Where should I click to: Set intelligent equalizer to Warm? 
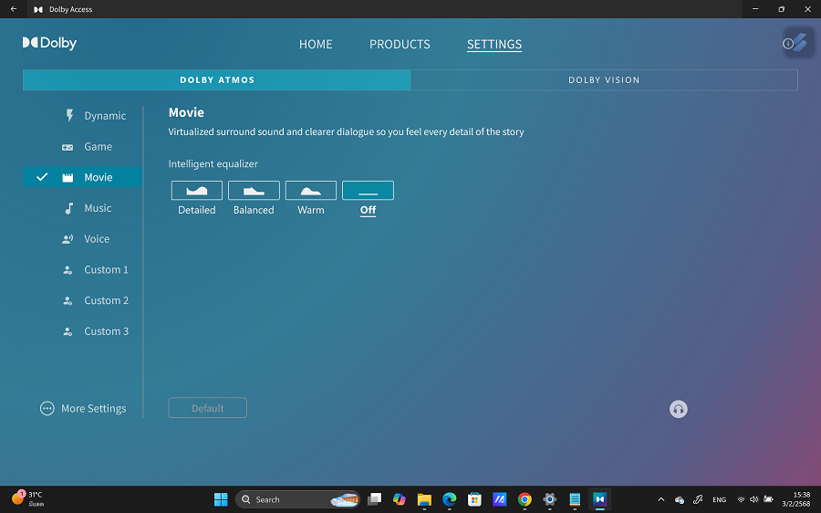pos(311,191)
